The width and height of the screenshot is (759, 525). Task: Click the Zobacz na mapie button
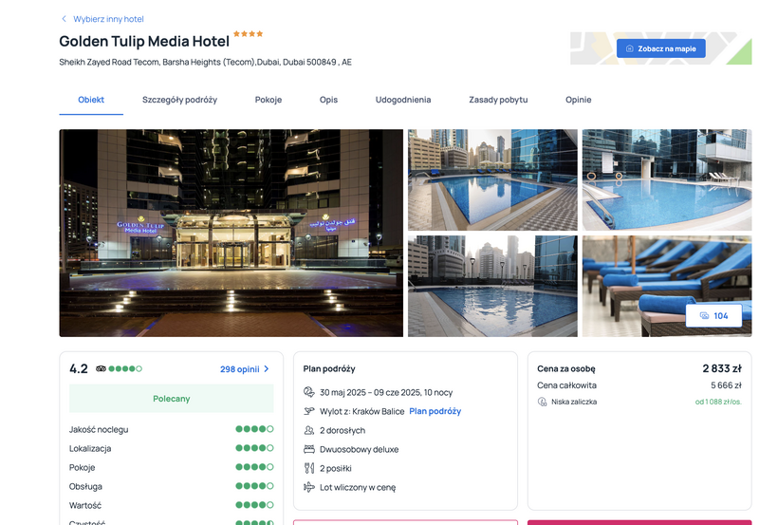pos(660,48)
